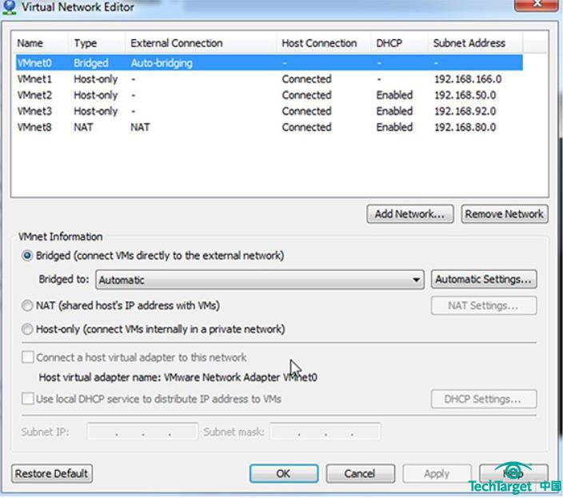Click the Add Network button
The width and height of the screenshot is (563, 498).
click(x=409, y=214)
